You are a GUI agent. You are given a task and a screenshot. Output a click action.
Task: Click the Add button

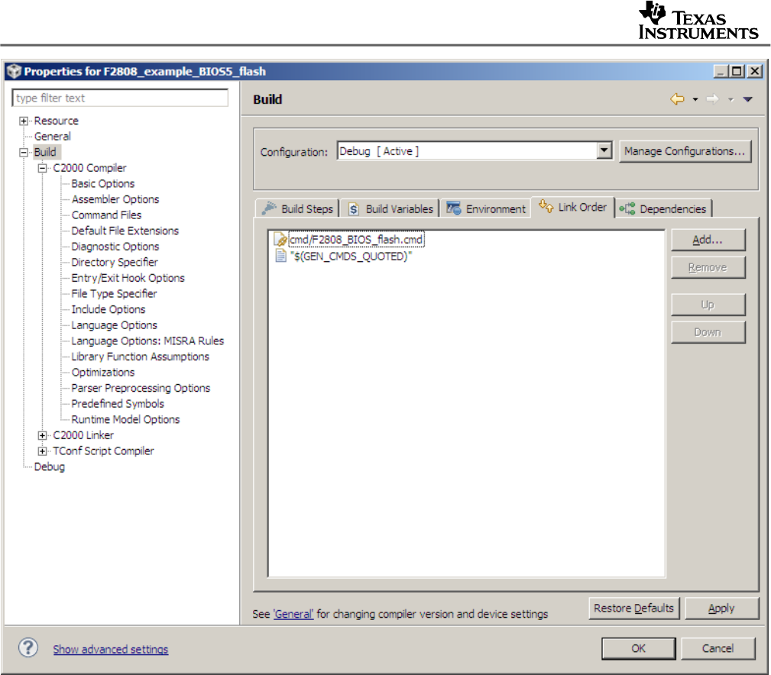click(707, 239)
